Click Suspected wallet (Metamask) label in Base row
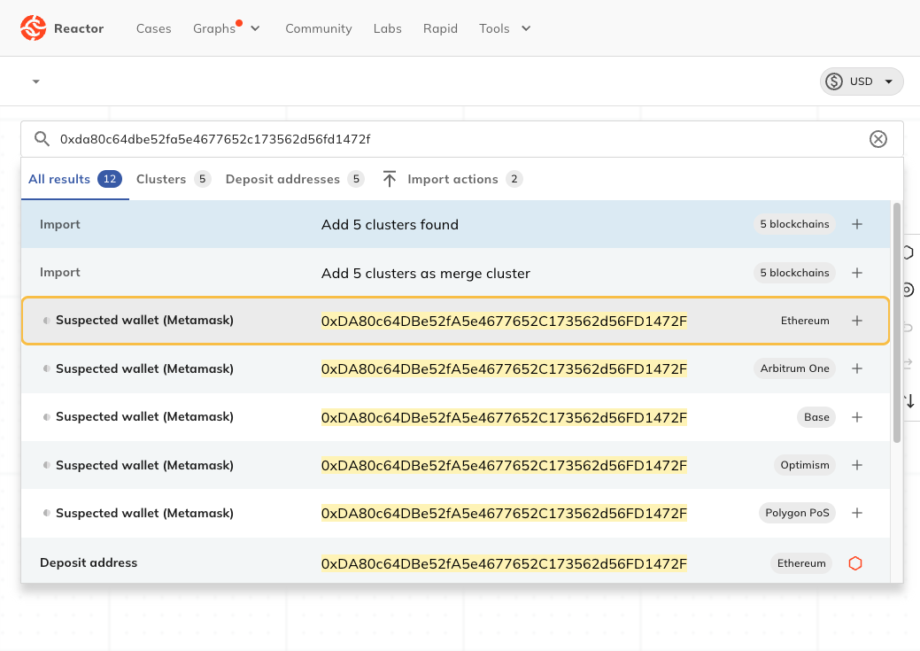Viewport: 920px width, 651px height. (144, 417)
